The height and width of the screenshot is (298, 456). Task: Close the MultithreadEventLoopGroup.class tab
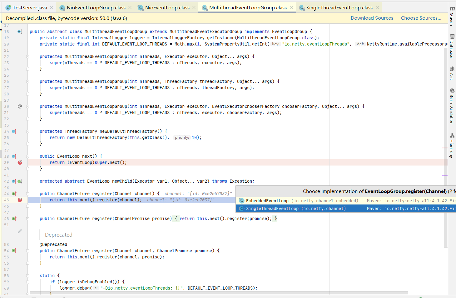point(291,7)
